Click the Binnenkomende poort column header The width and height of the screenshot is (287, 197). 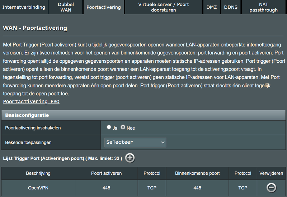click(x=197, y=173)
